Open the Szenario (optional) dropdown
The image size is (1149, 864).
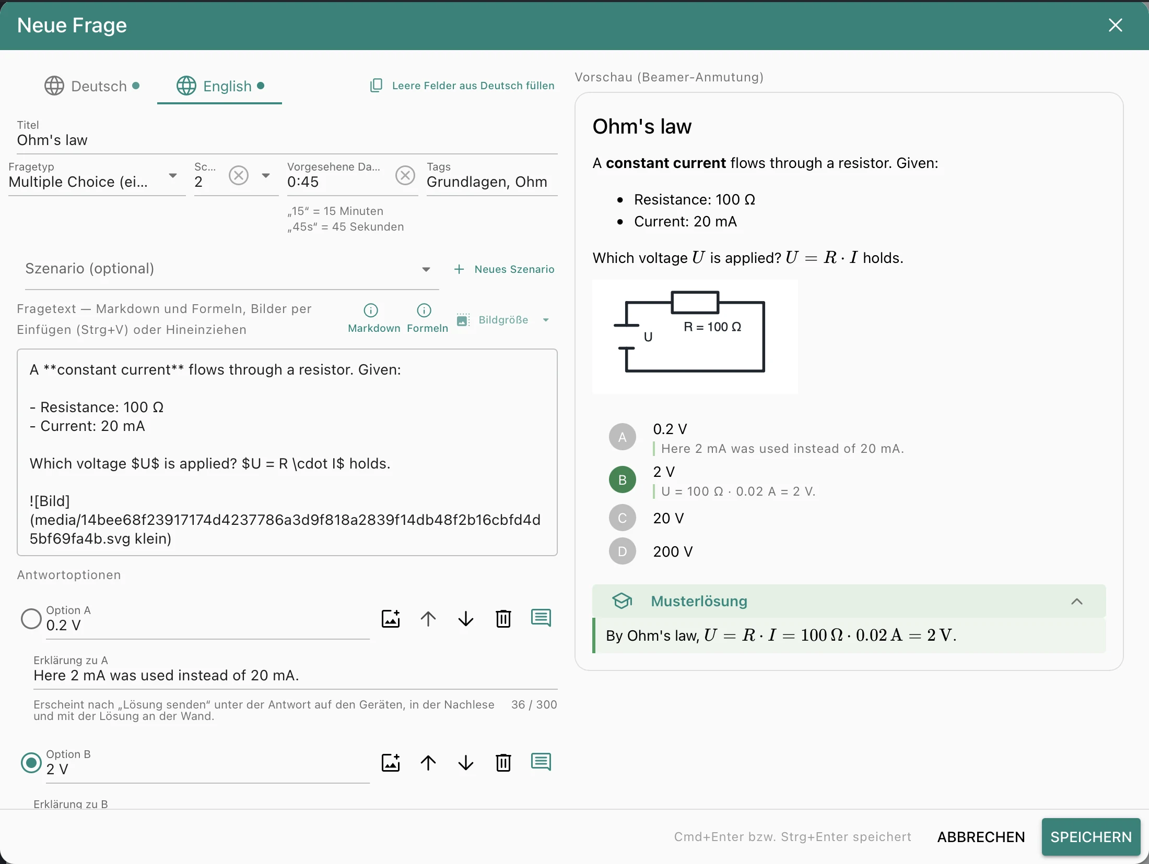pos(232,269)
